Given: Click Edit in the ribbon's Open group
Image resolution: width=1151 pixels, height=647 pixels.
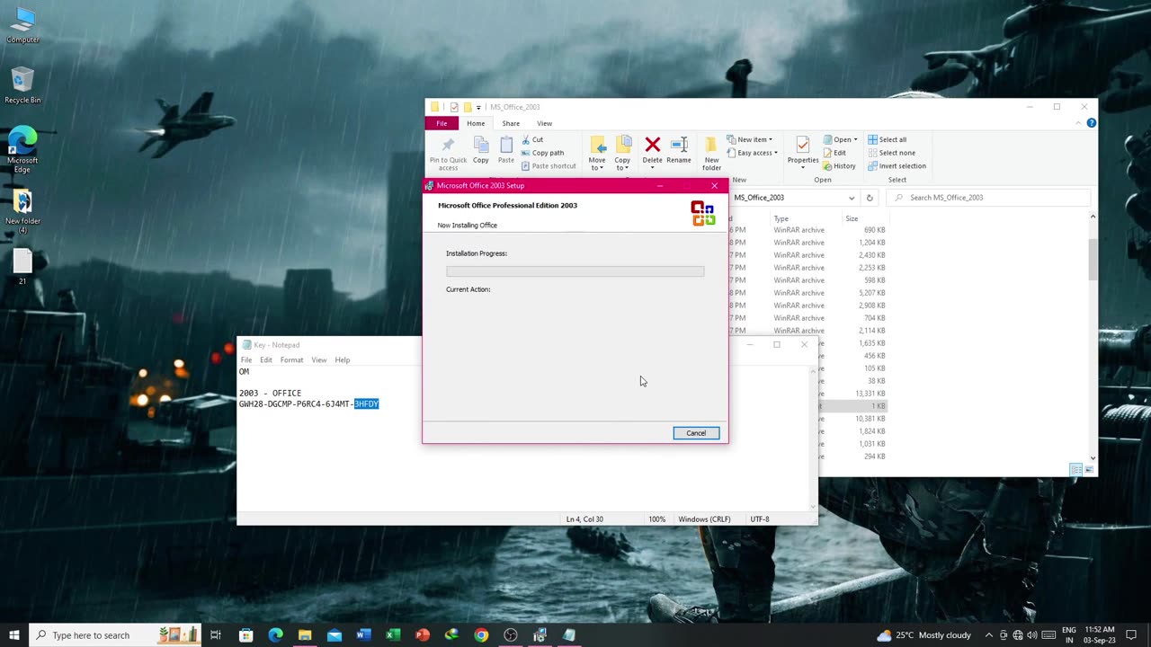Looking at the screenshot, I should 834,153.
